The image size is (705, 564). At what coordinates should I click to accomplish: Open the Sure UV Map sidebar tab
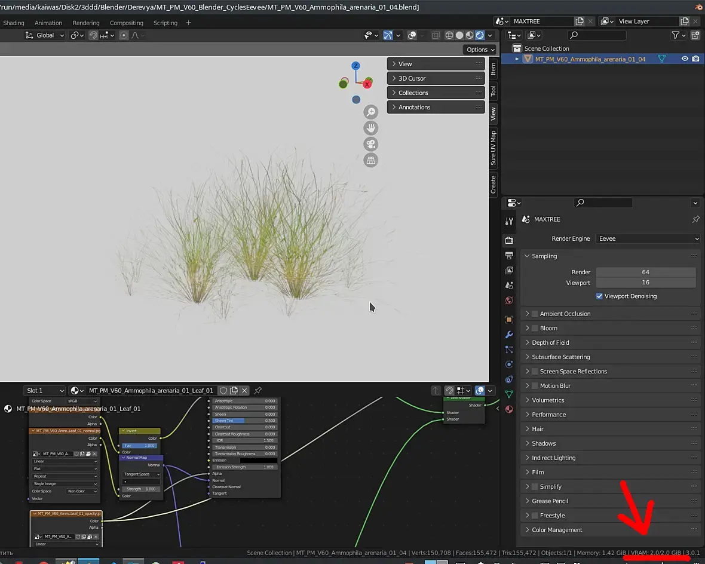[x=493, y=148]
